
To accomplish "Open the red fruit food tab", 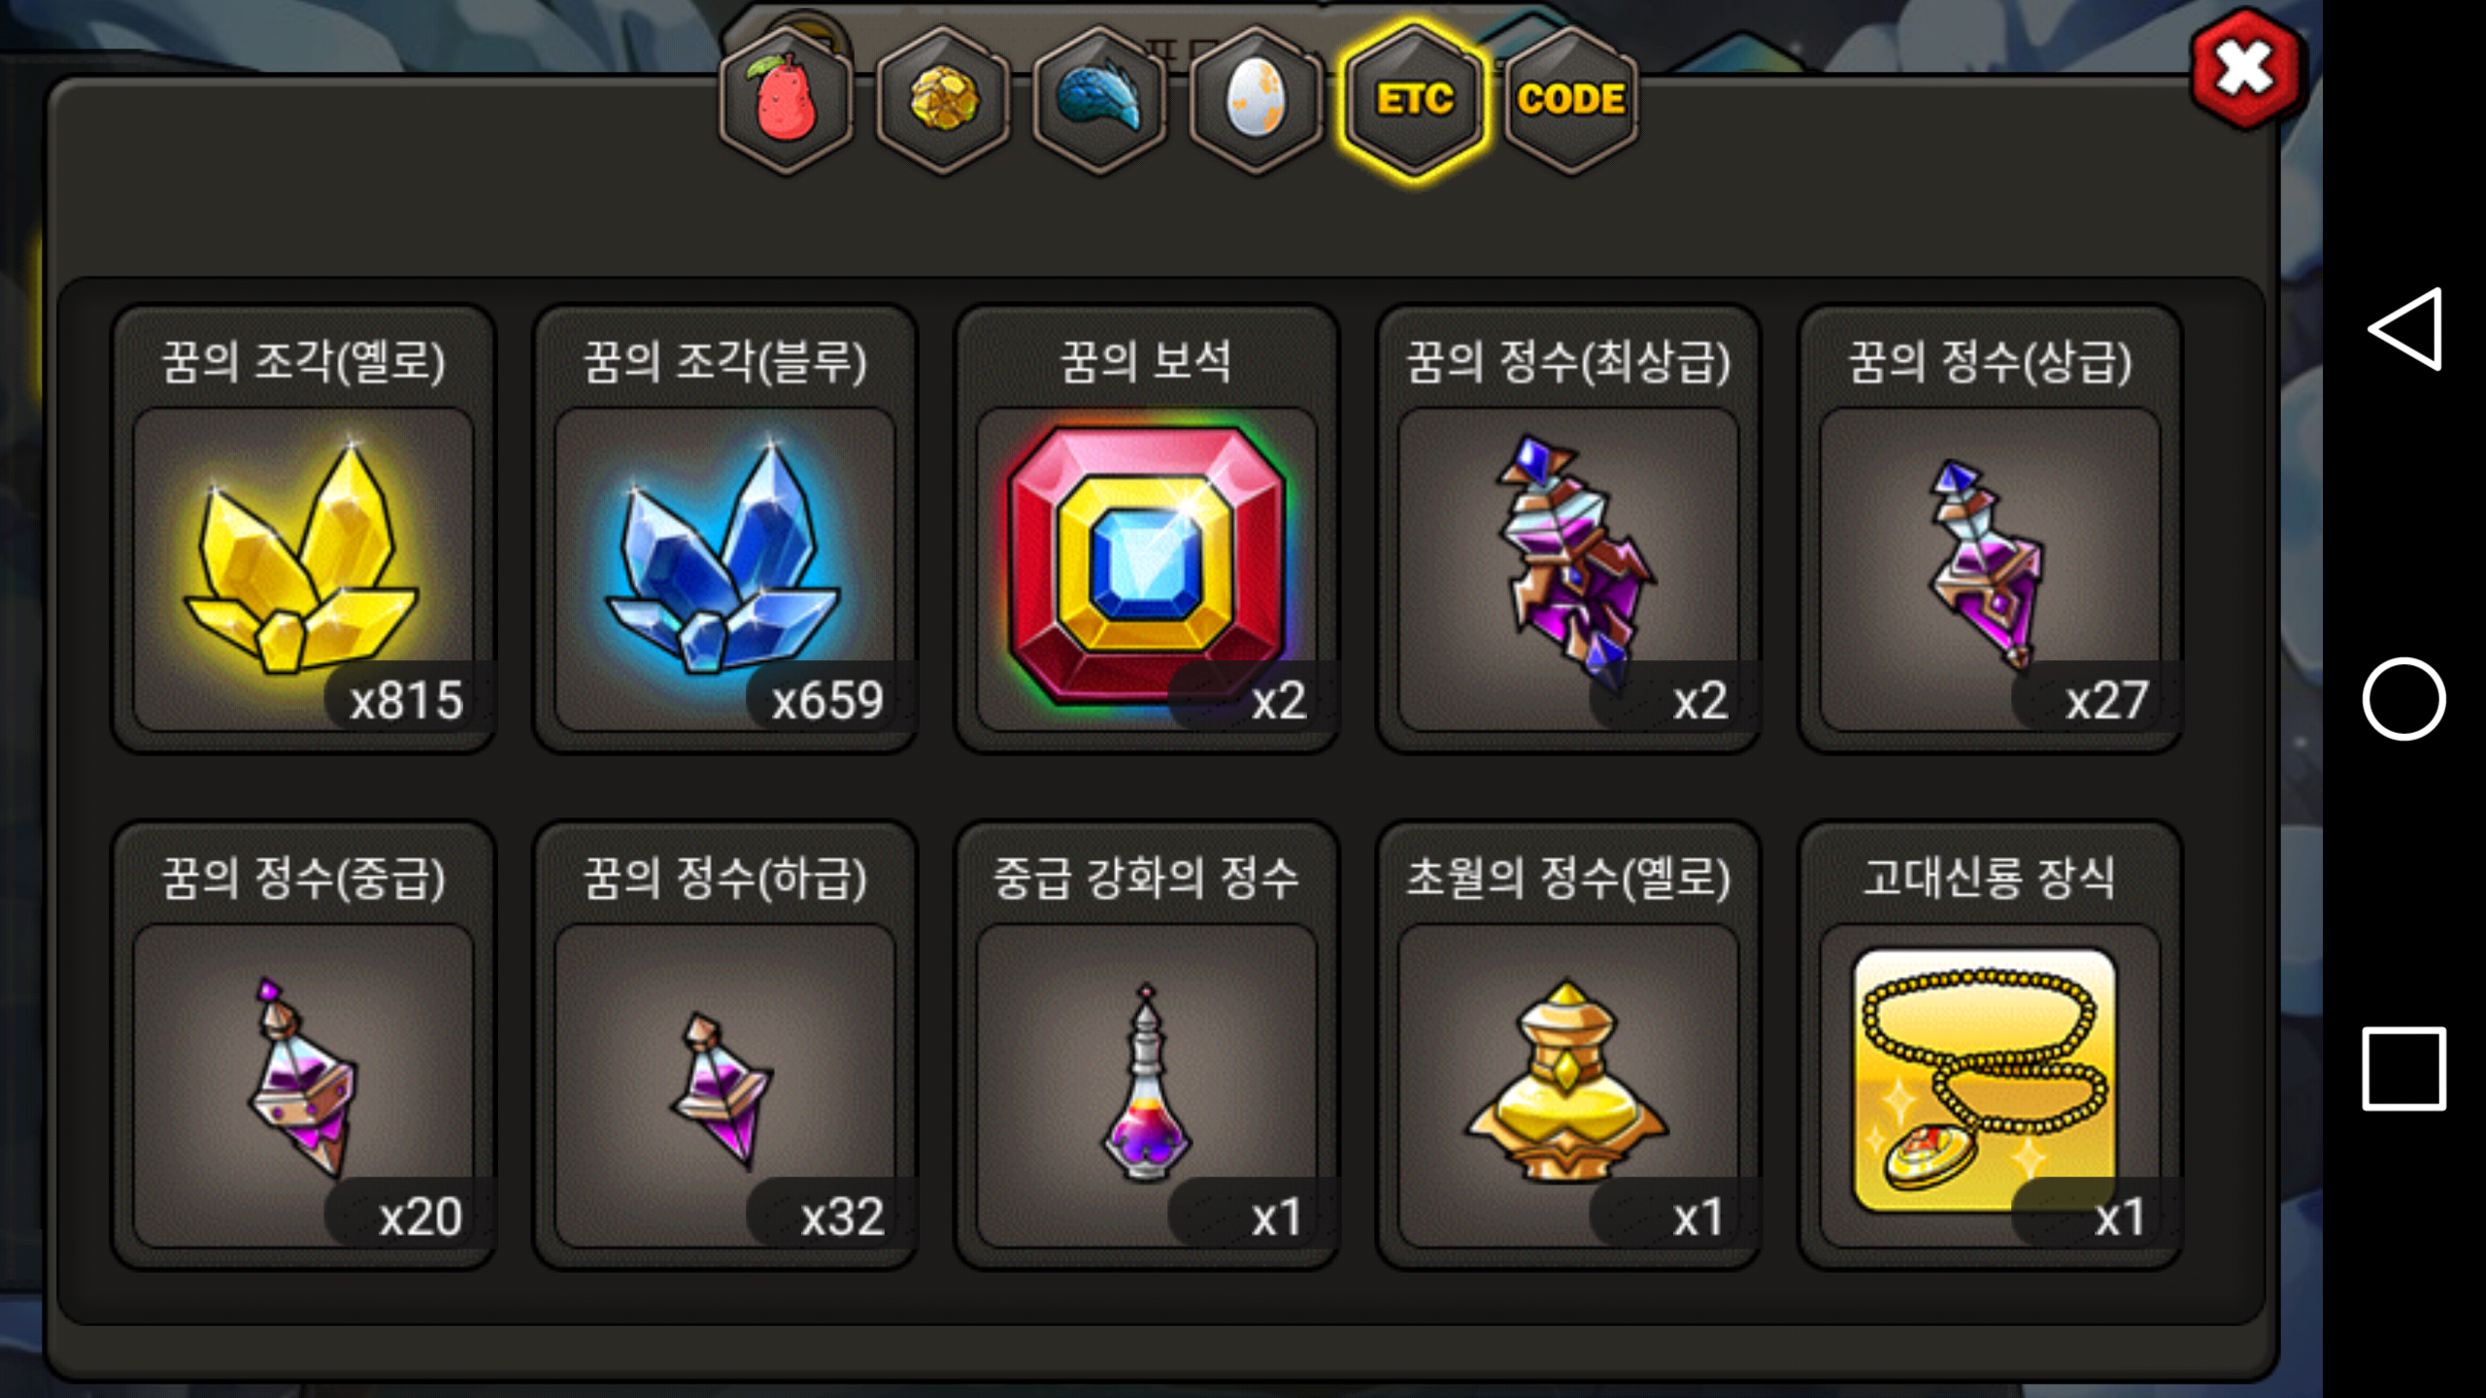I will [x=786, y=99].
